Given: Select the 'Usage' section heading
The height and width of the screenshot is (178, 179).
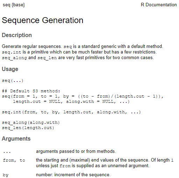Looking at the screenshot, I should (10, 69).
